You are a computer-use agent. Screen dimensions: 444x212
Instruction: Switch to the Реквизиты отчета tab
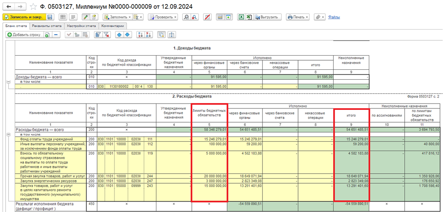tap(46, 26)
